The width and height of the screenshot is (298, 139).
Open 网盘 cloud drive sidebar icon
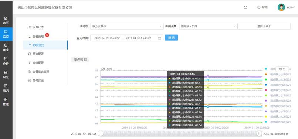click(6, 75)
